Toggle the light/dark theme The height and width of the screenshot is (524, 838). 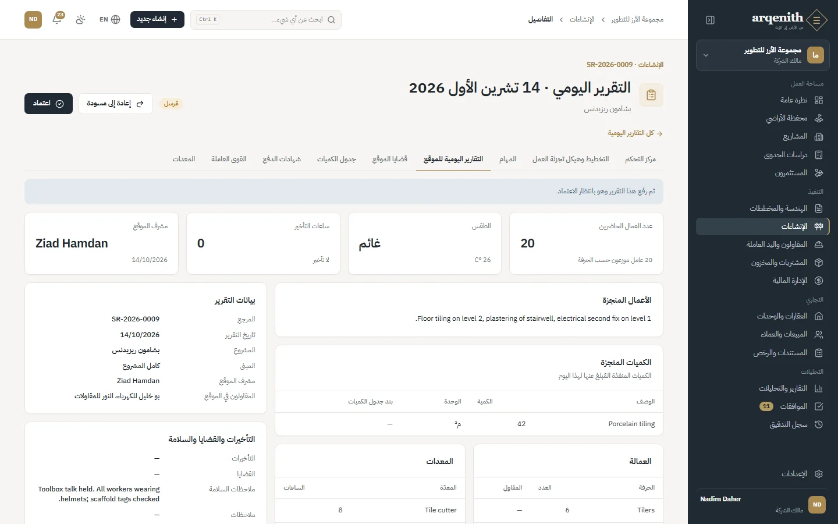(x=80, y=19)
